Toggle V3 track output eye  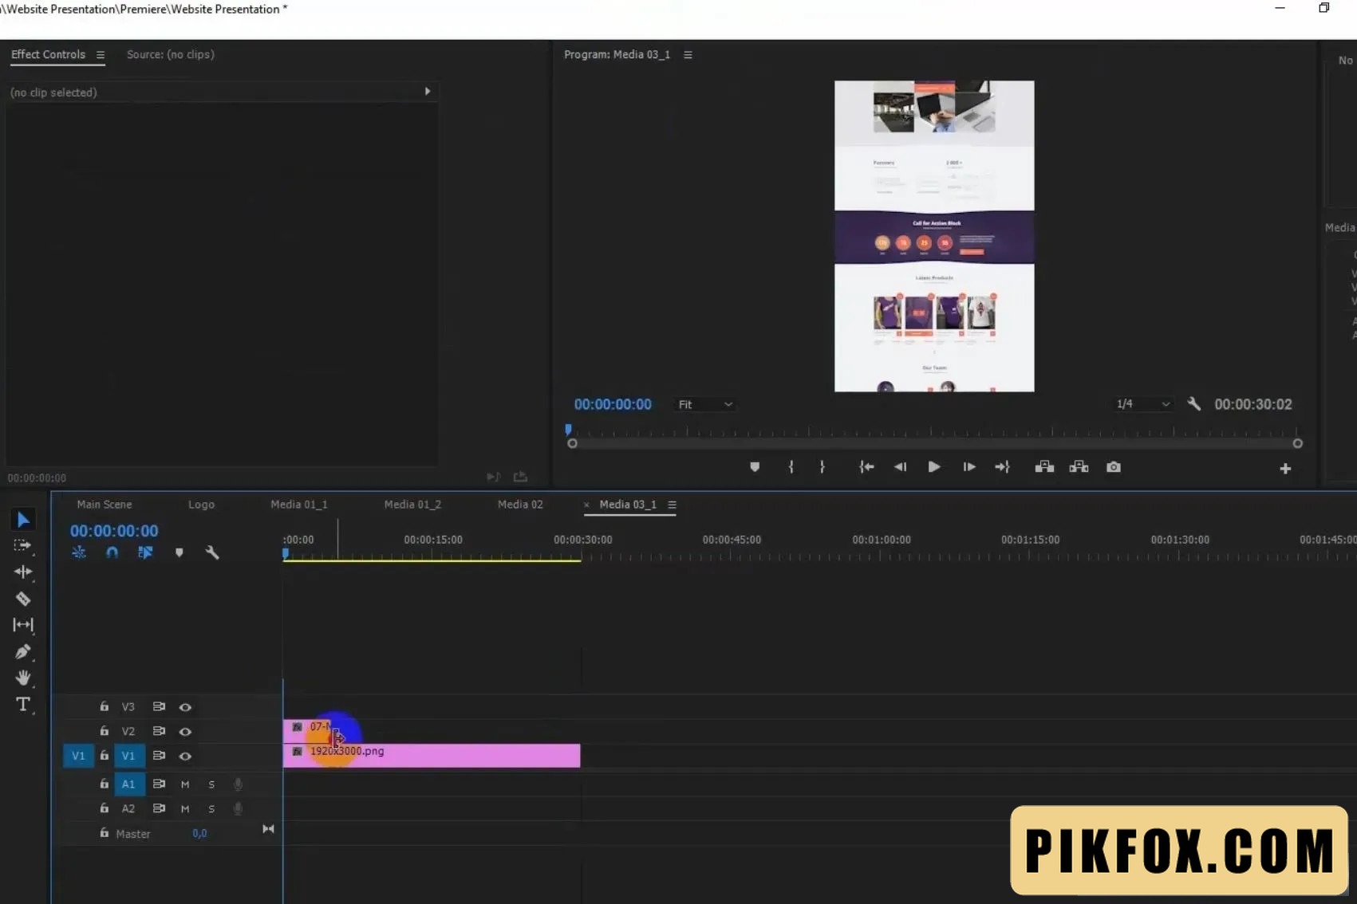[185, 707]
